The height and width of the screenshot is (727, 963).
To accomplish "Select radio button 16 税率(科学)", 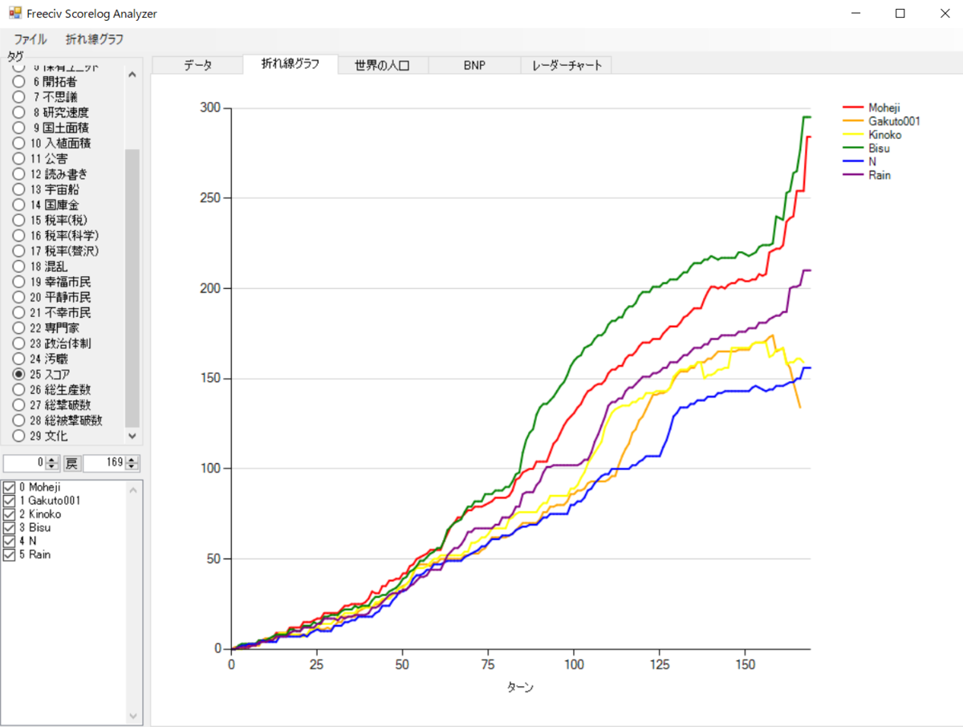I will 18,235.
